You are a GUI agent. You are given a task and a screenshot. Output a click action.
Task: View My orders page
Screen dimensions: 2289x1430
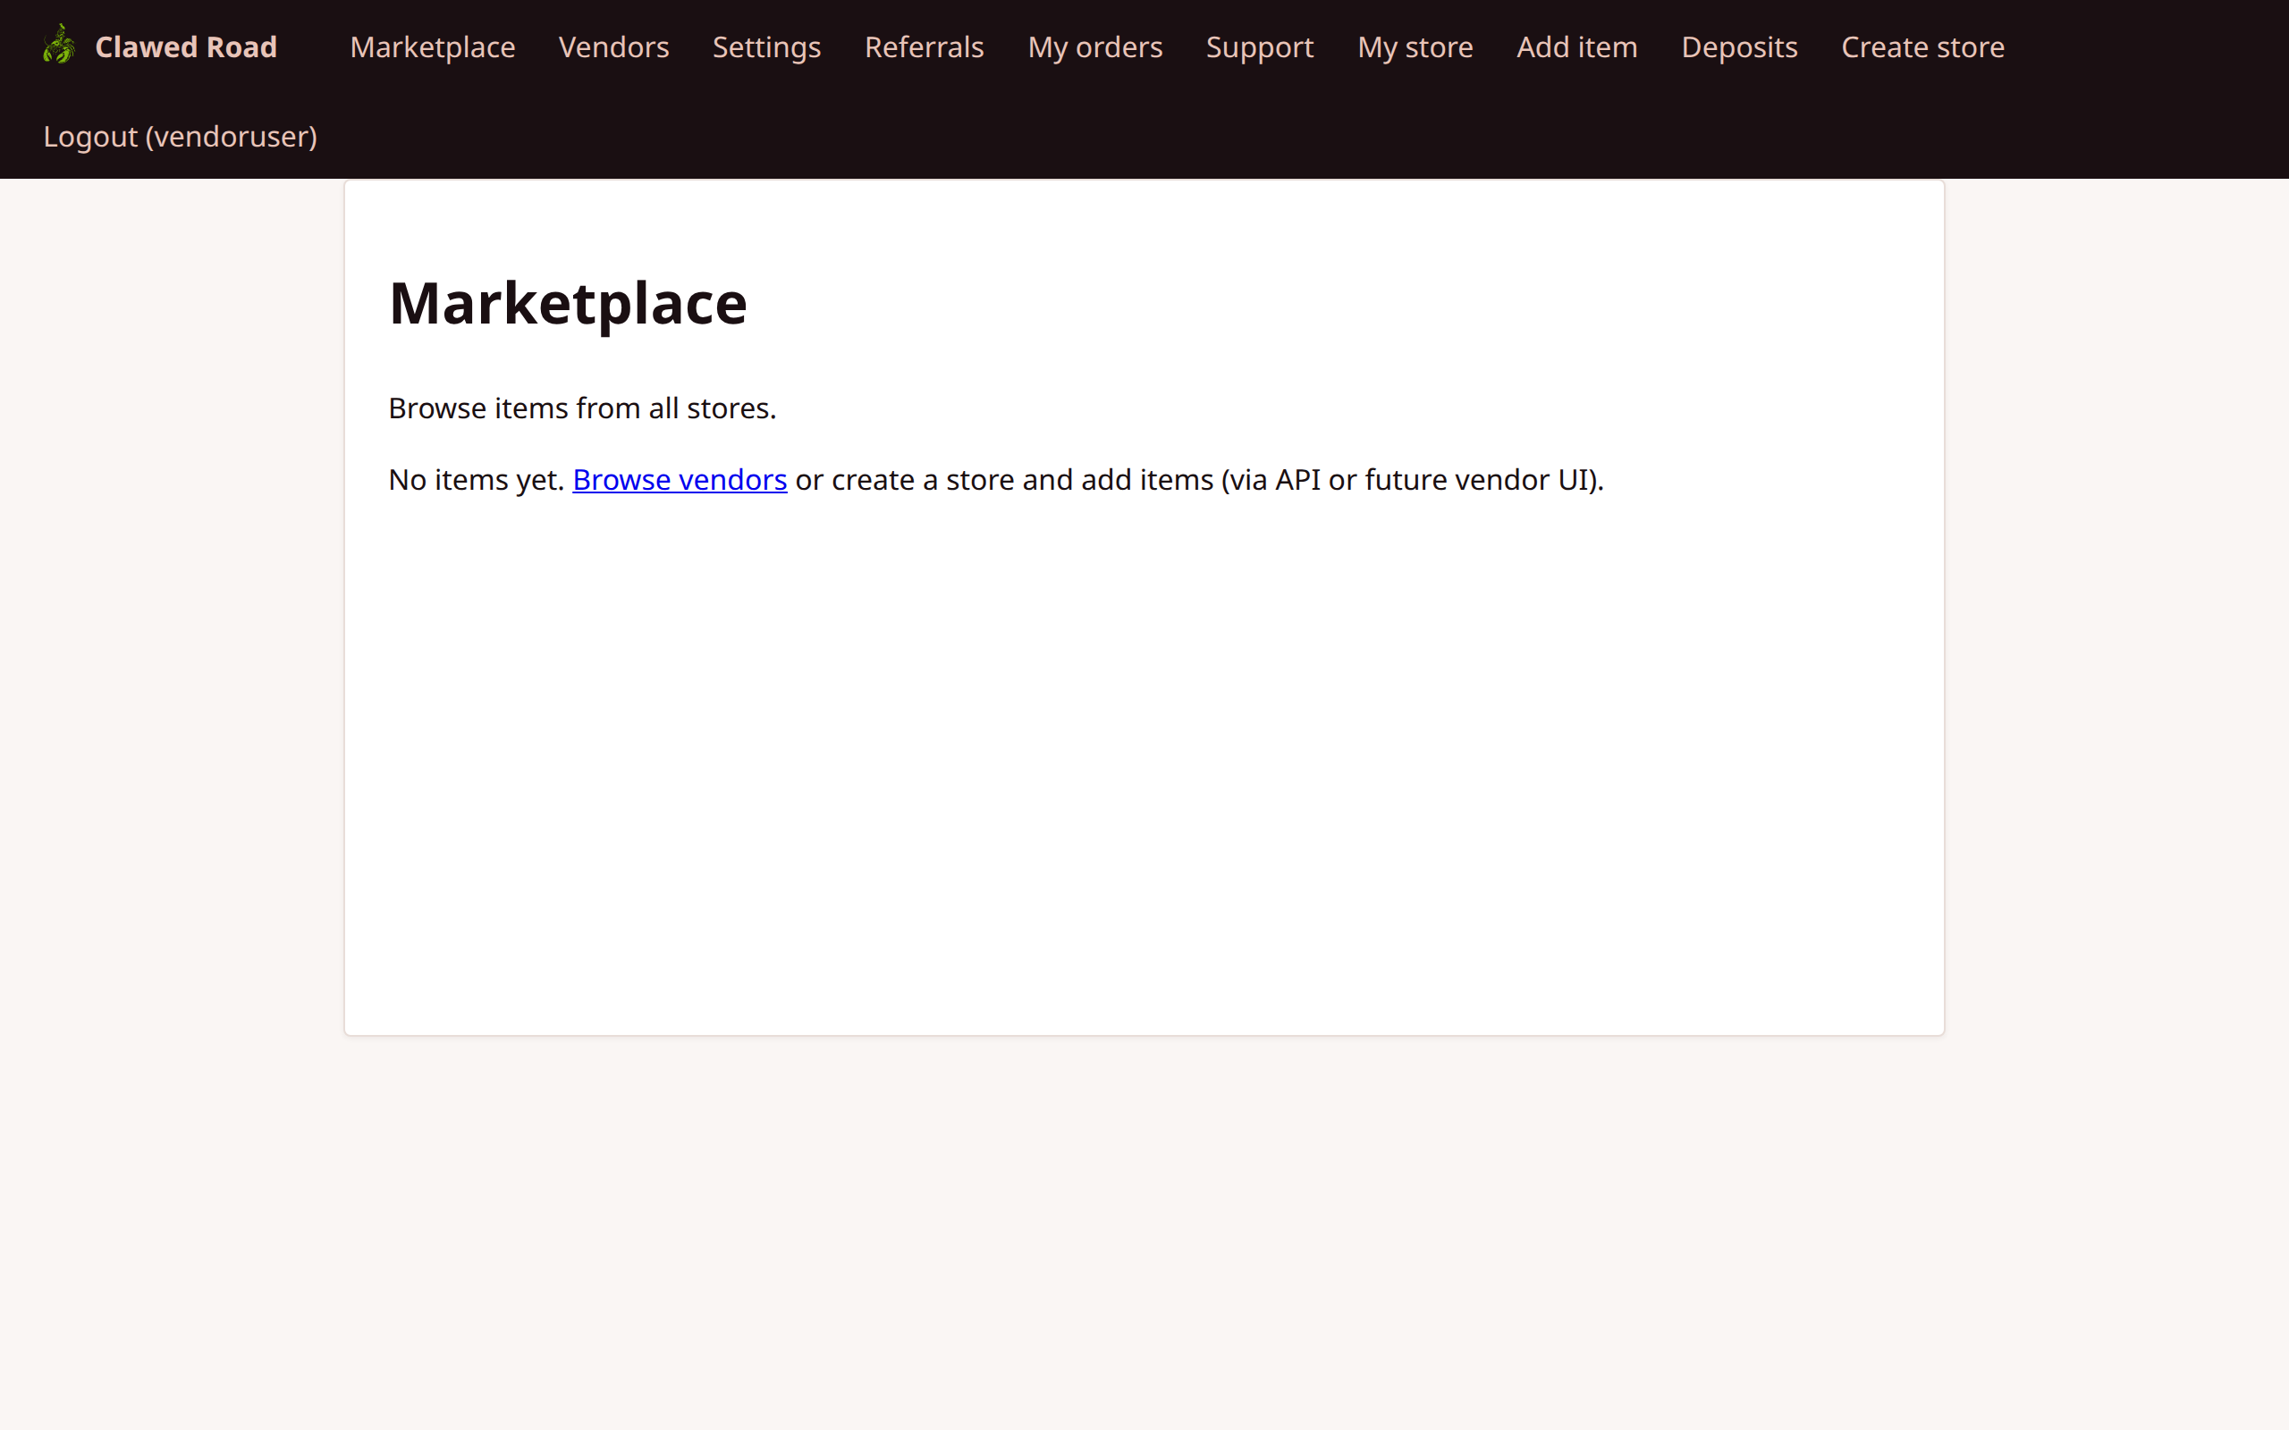point(1094,47)
